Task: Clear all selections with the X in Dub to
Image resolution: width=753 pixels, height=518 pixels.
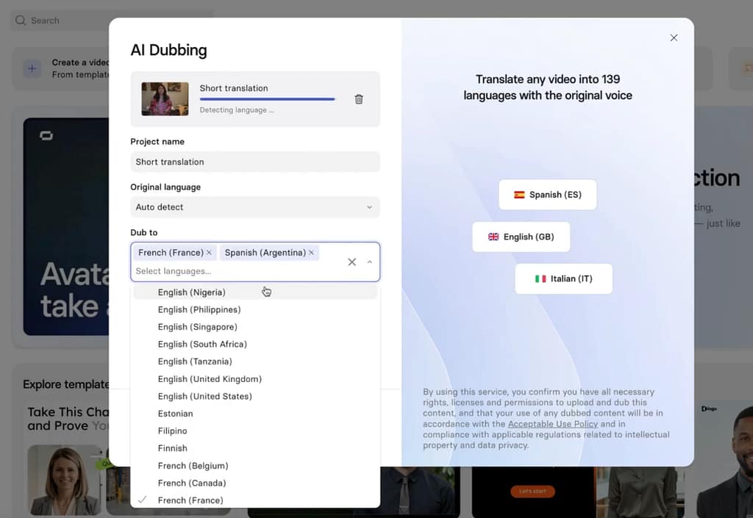Action: pos(351,262)
